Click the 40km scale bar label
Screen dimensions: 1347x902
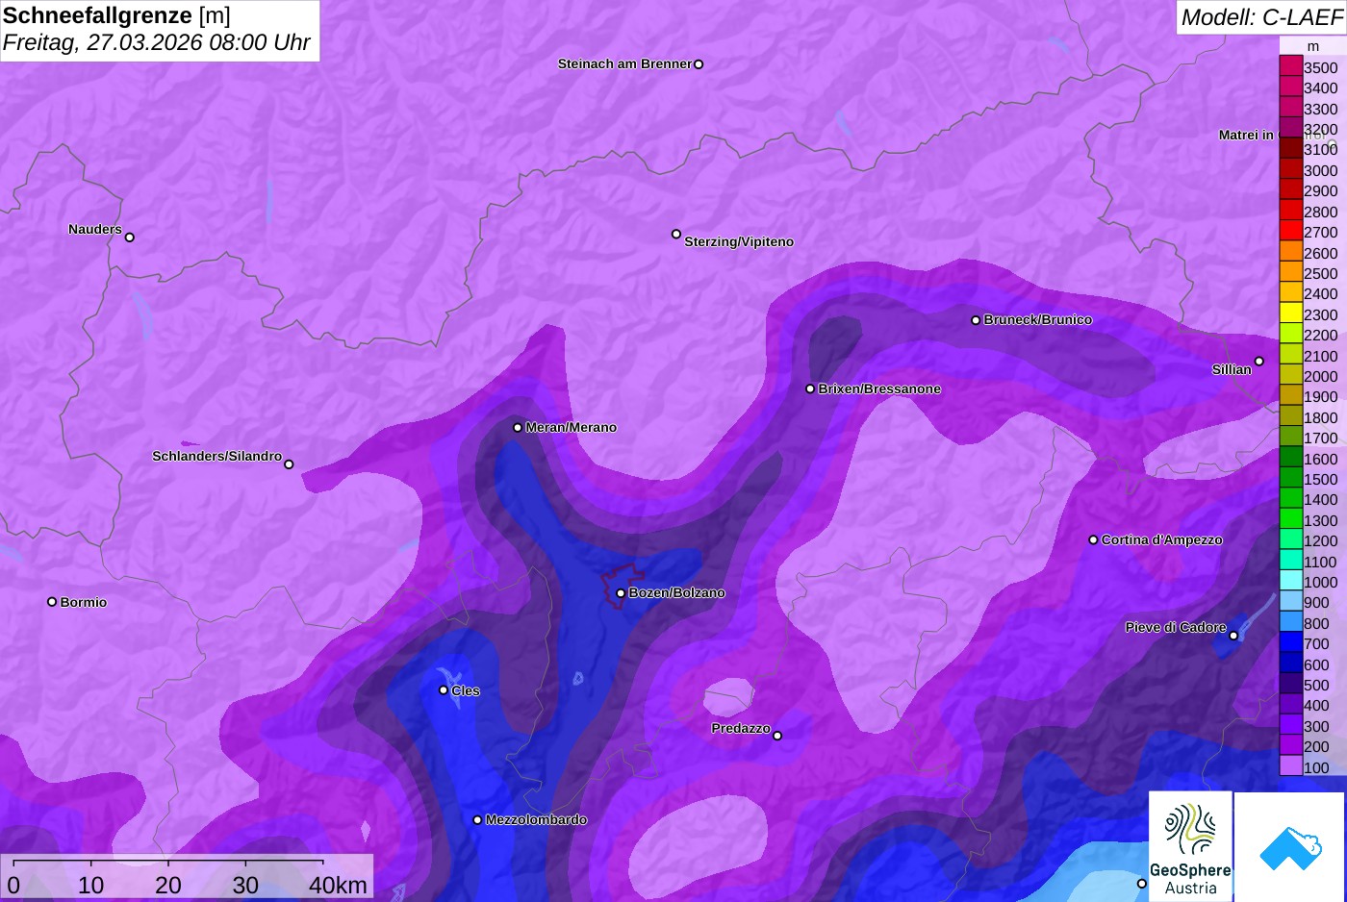click(x=338, y=885)
